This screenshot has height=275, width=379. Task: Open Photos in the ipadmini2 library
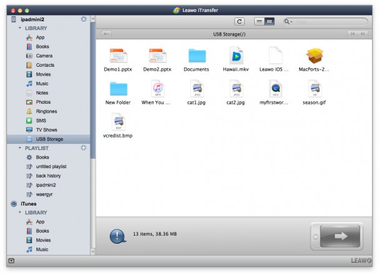click(x=42, y=102)
